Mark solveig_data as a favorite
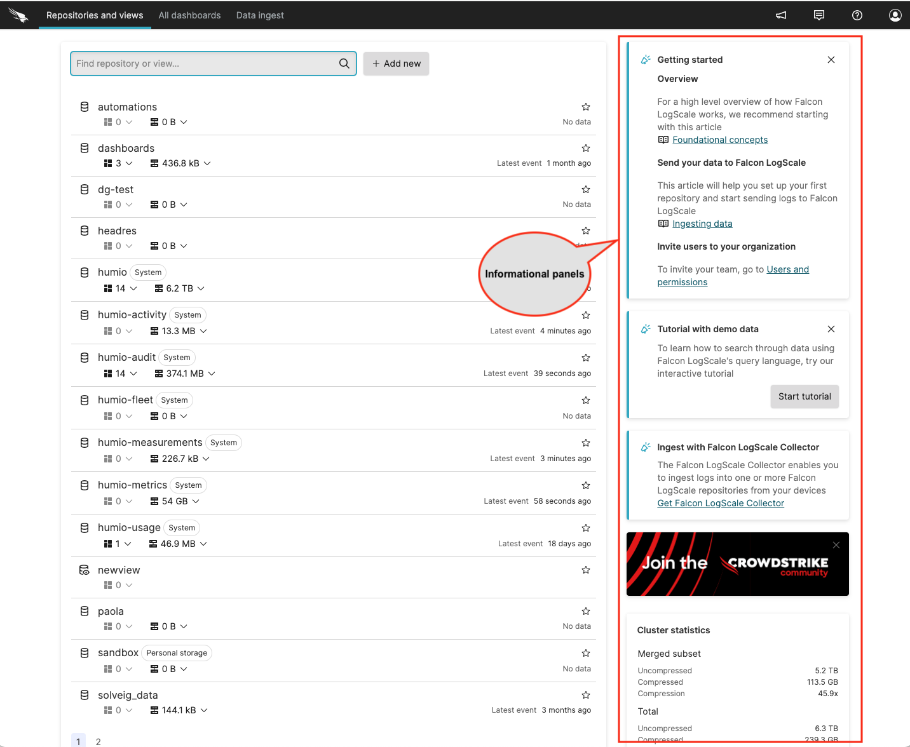 point(586,695)
